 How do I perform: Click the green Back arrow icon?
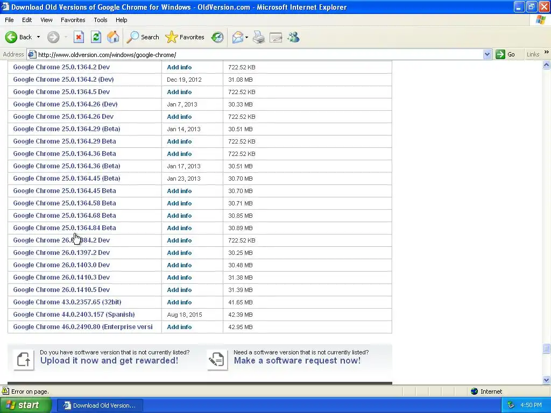(x=11, y=37)
